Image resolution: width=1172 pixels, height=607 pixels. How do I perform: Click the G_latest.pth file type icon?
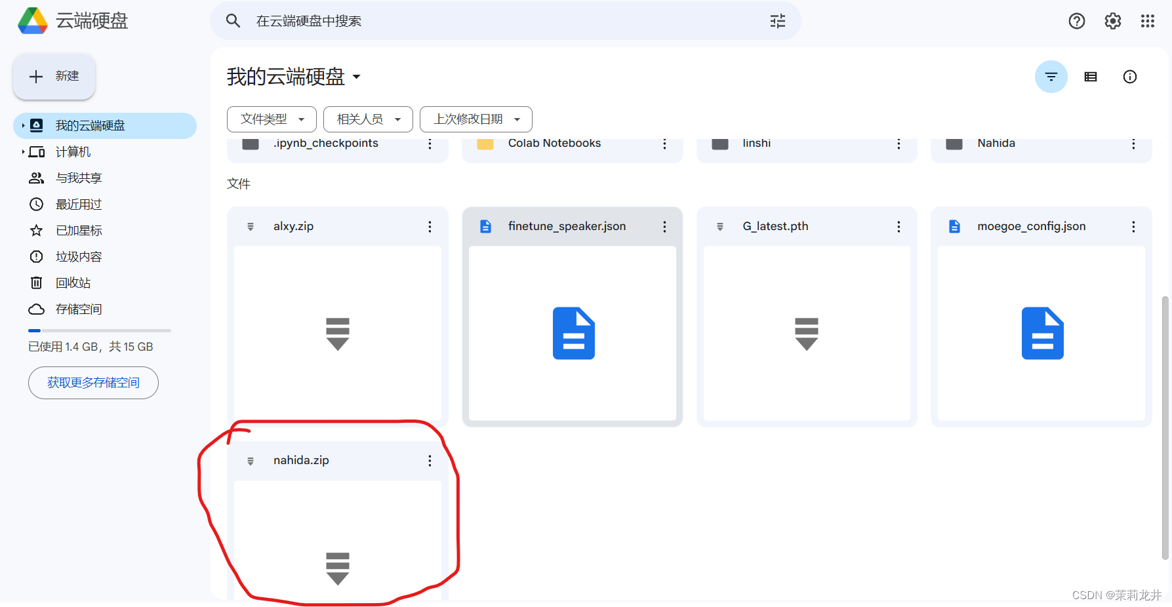coord(720,227)
